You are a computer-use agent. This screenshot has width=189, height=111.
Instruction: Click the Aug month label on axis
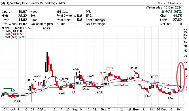(x=44, y=109)
